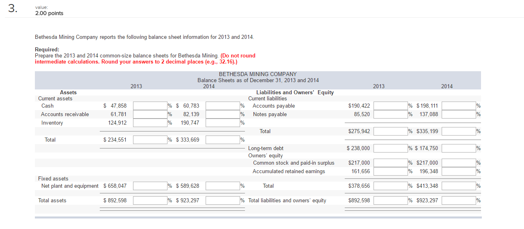The image size is (524, 229).
Task: Click the Cash 2014 percent input field
Action: pyautogui.click(x=223, y=106)
